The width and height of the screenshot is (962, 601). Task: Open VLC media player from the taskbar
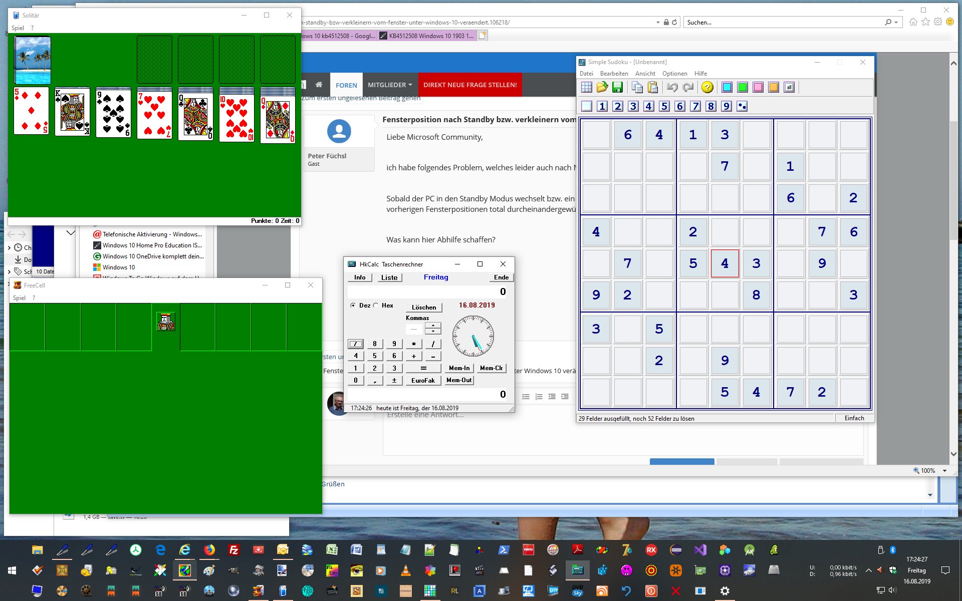406,570
